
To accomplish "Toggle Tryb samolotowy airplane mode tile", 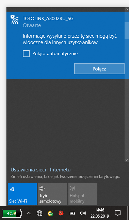I will point(52,194).
